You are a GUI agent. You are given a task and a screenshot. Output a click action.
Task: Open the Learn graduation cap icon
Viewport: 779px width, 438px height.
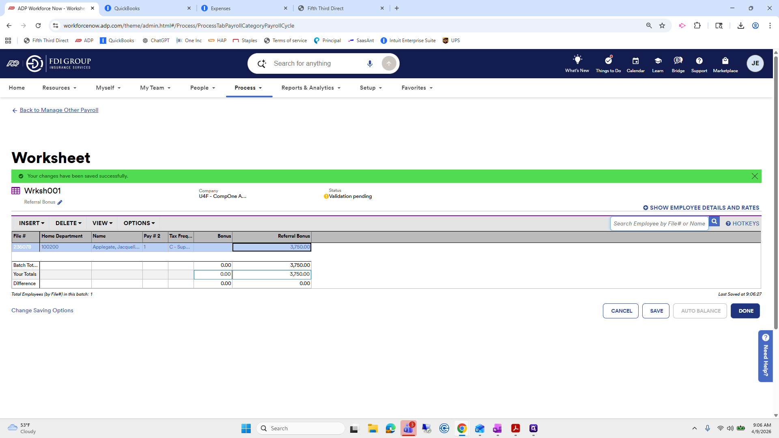pyautogui.click(x=658, y=61)
